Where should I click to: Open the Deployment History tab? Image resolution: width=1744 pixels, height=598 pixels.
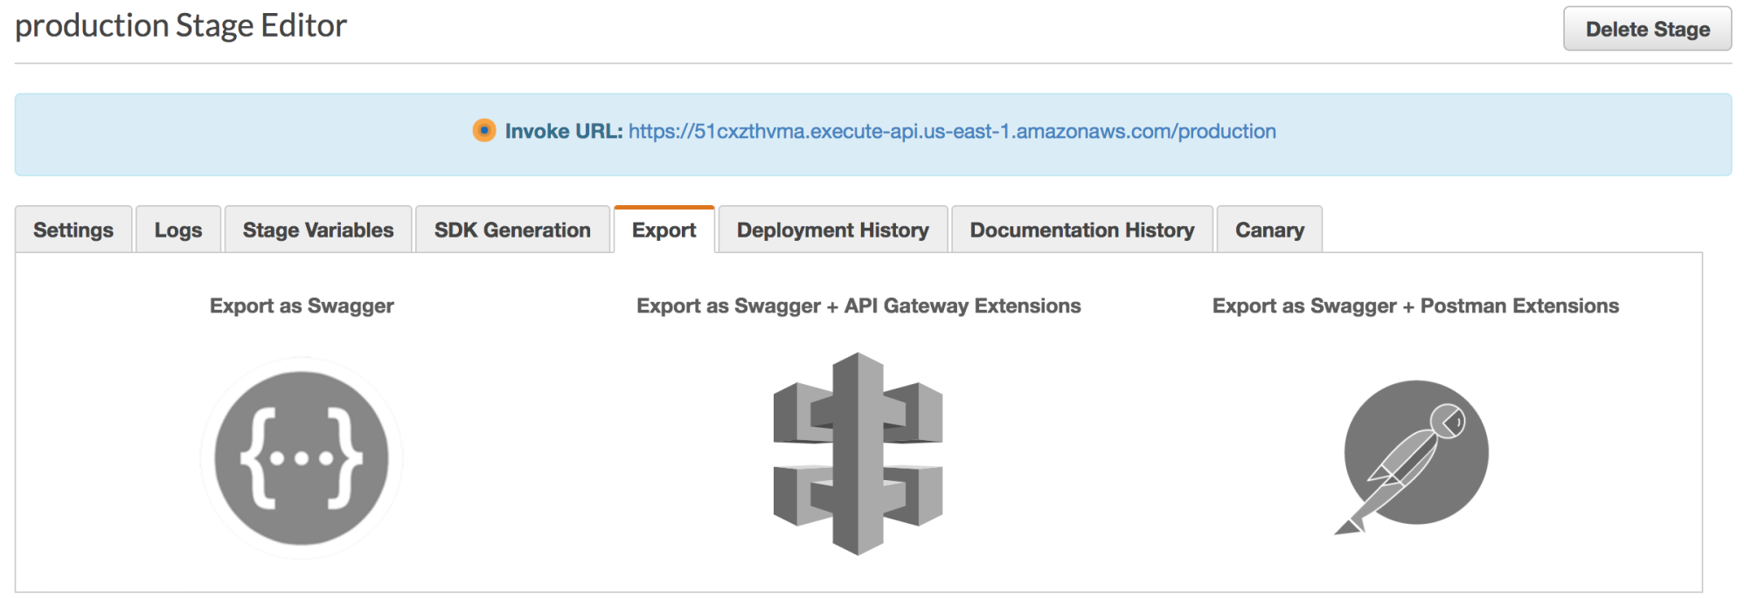pos(833,230)
